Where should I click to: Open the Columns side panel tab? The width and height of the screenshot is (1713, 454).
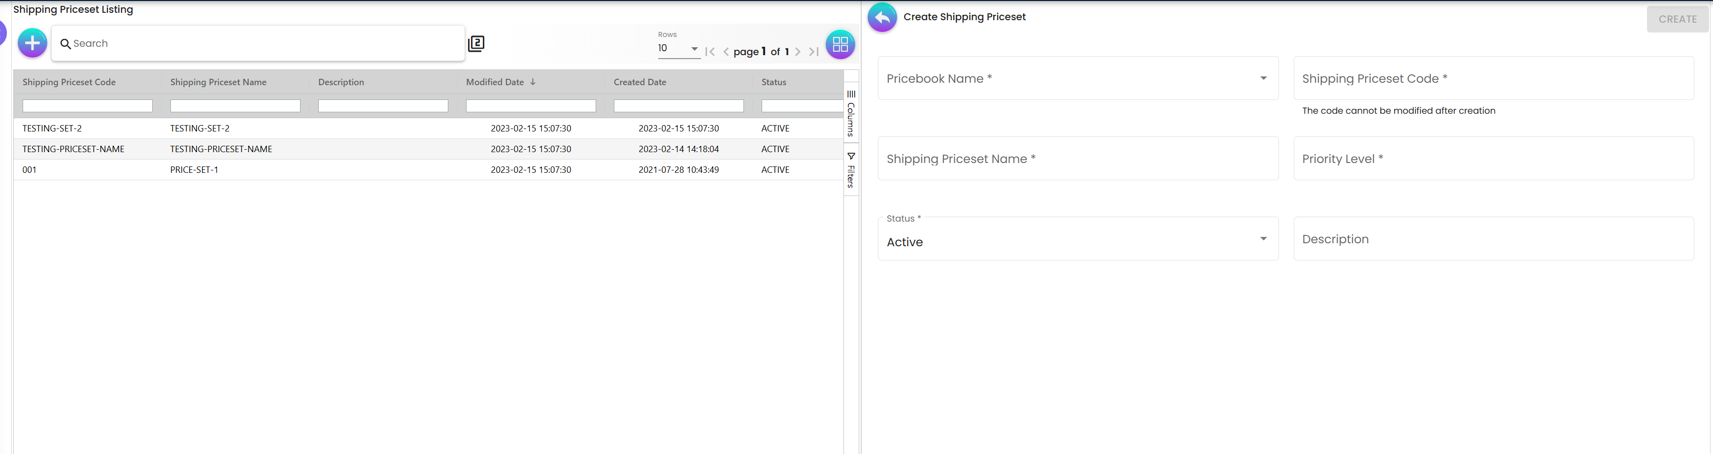(x=851, y=113)
